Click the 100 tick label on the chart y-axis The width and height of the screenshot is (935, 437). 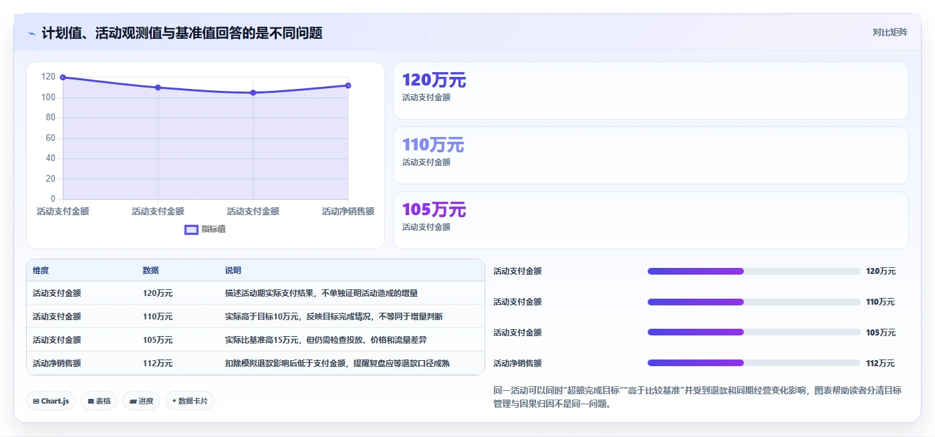[48, 98]
